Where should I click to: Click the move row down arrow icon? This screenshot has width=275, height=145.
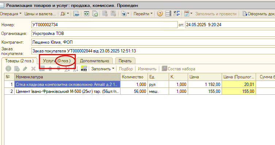58,69
